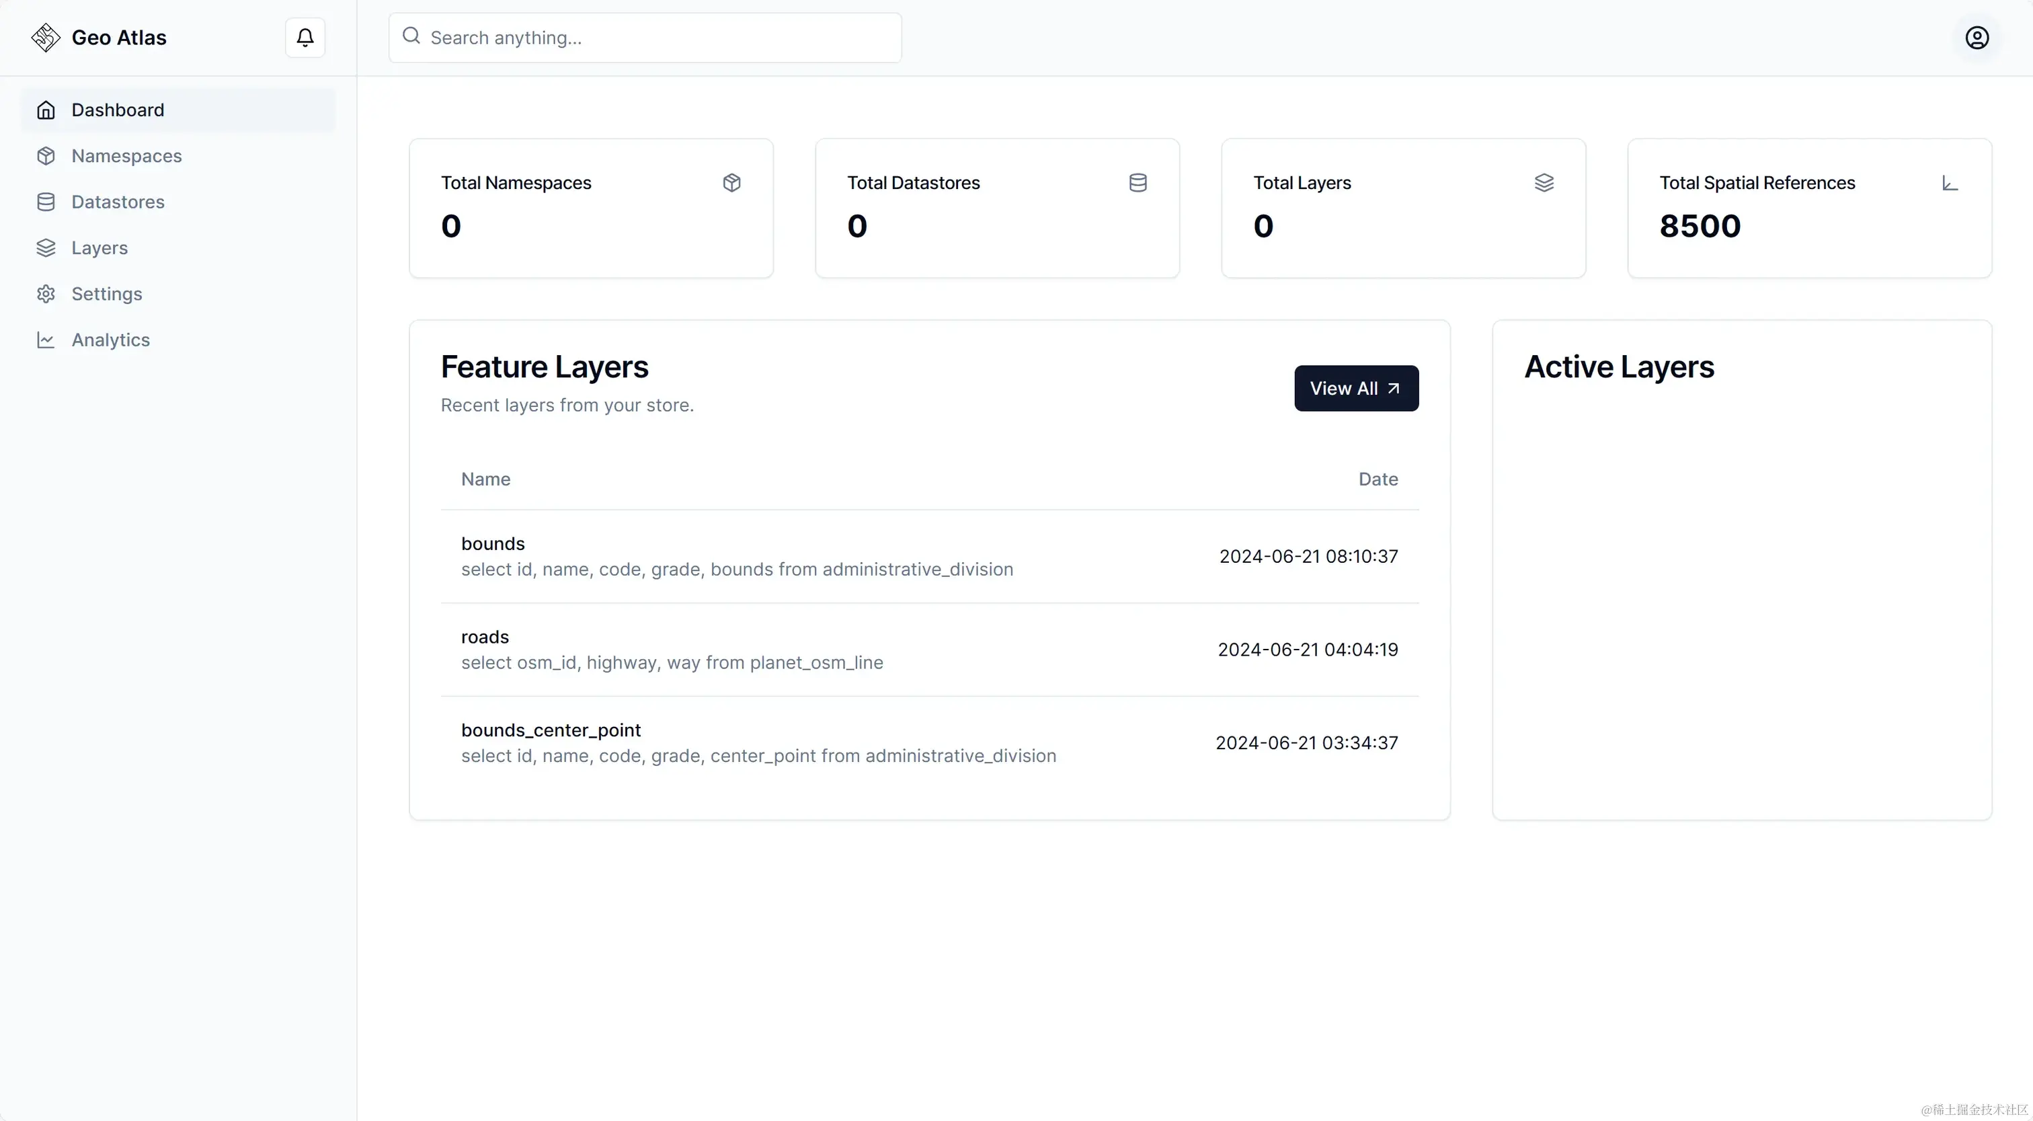Click the stack icon in Total Layers card
The height and width of the screenshot is (1121, 2033).
(x=1544, y=183)
